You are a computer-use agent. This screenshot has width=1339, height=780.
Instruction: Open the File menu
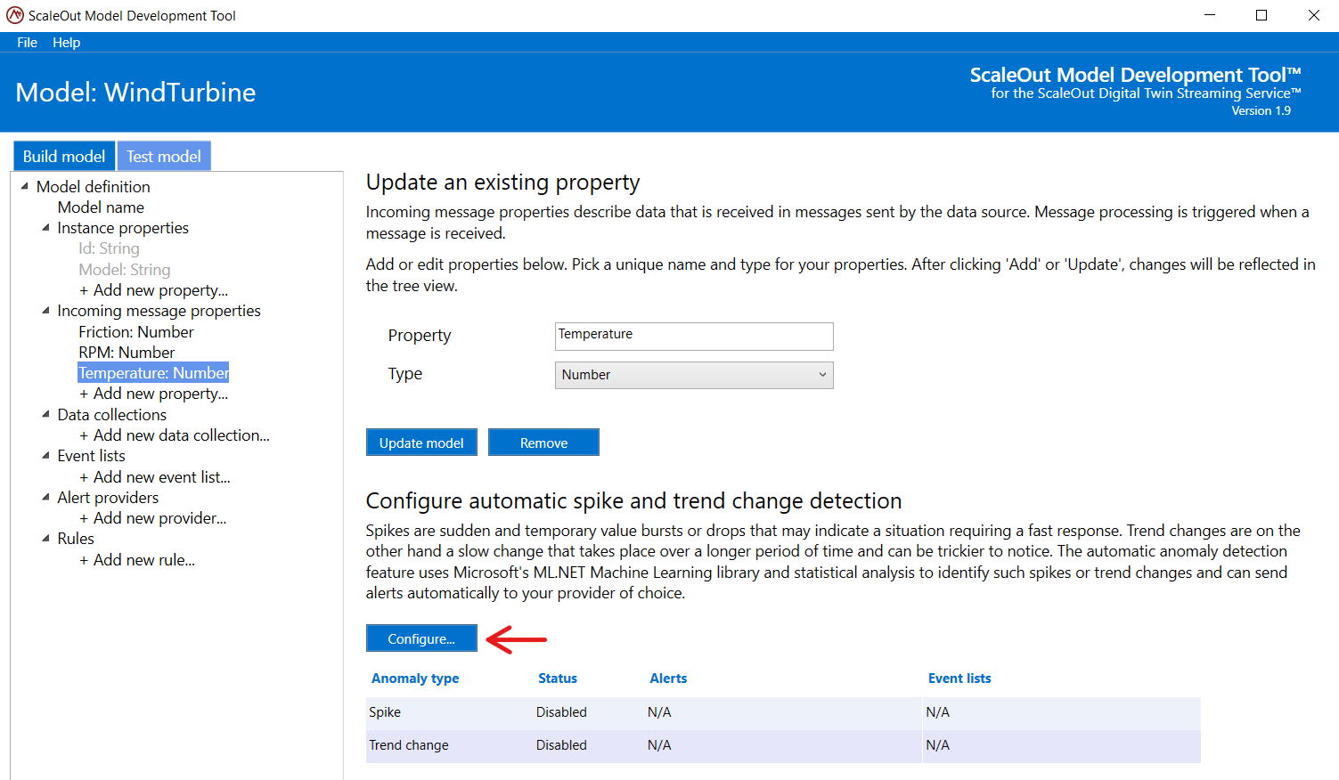[27, 42]
